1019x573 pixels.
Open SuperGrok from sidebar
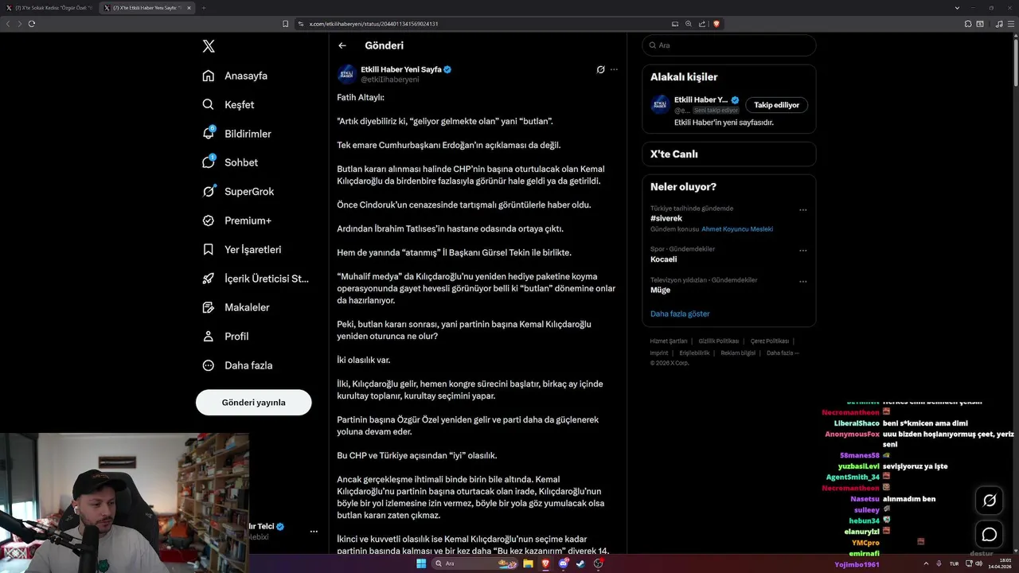[x=238, y=191]
